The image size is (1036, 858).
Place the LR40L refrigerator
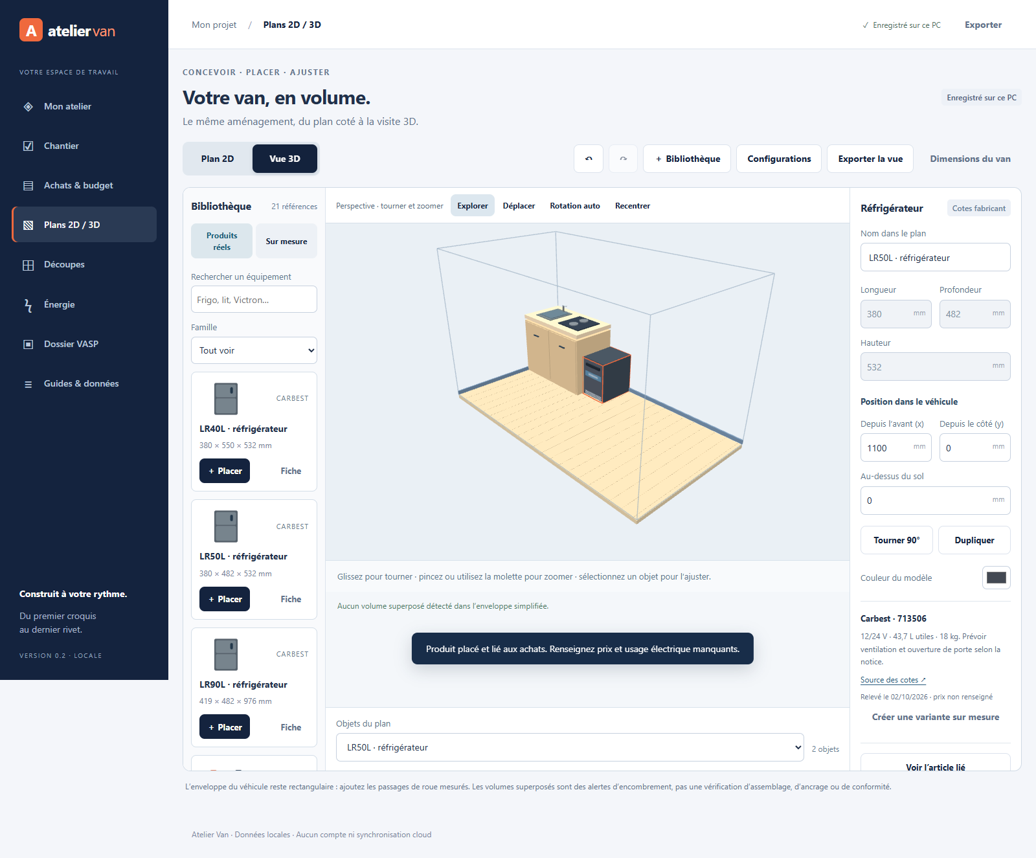pyautogui.click(x=225, y=471)
